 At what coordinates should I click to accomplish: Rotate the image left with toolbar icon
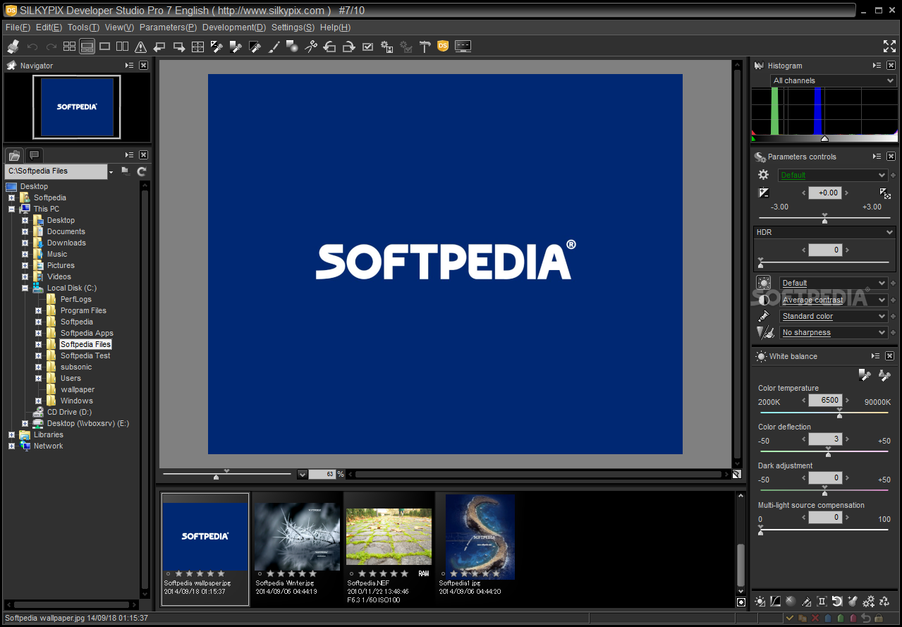pyautogui.click(x=329, y=47)
